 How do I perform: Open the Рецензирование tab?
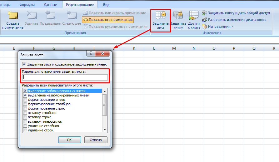coord(80,5)
